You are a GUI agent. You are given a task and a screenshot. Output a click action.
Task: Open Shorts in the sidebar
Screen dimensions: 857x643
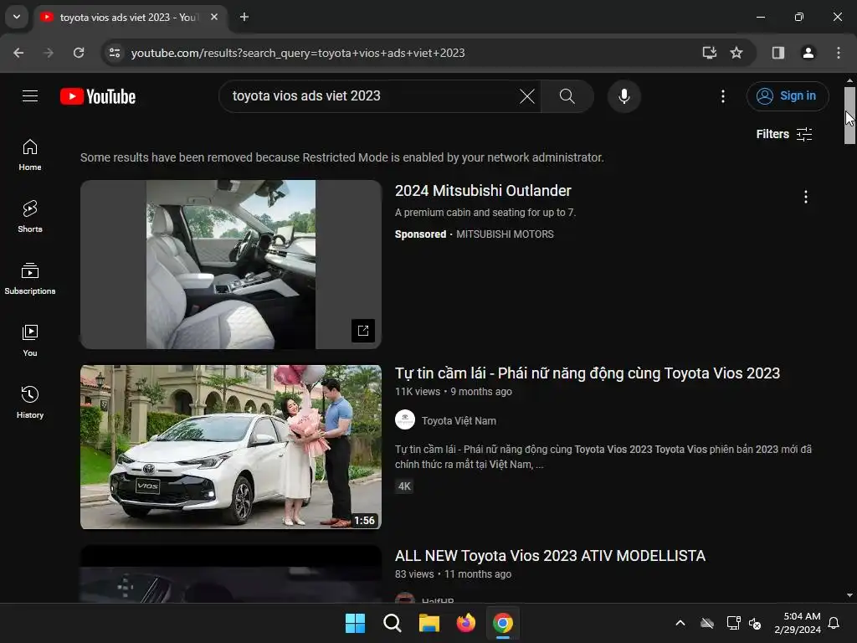[30, 217]
